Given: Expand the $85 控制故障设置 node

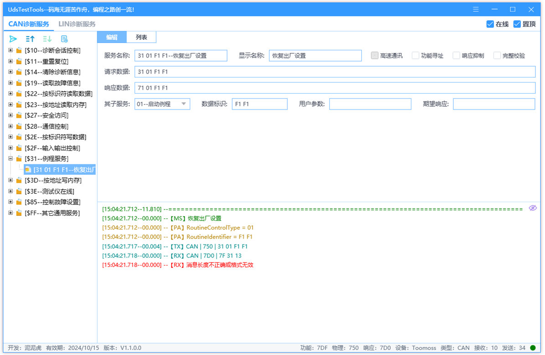Looking at the screenshot, I should coord(10,202).
